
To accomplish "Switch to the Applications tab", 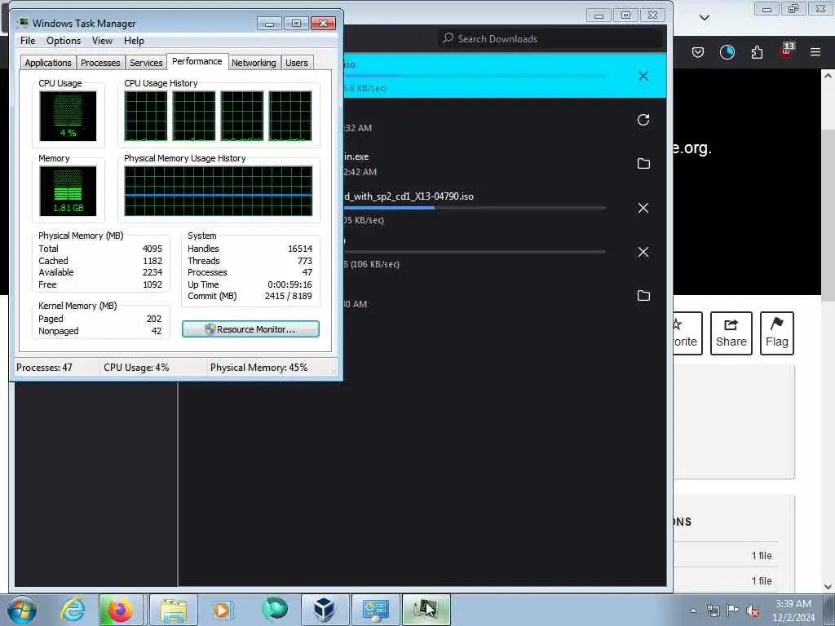I will coord(48,63).
